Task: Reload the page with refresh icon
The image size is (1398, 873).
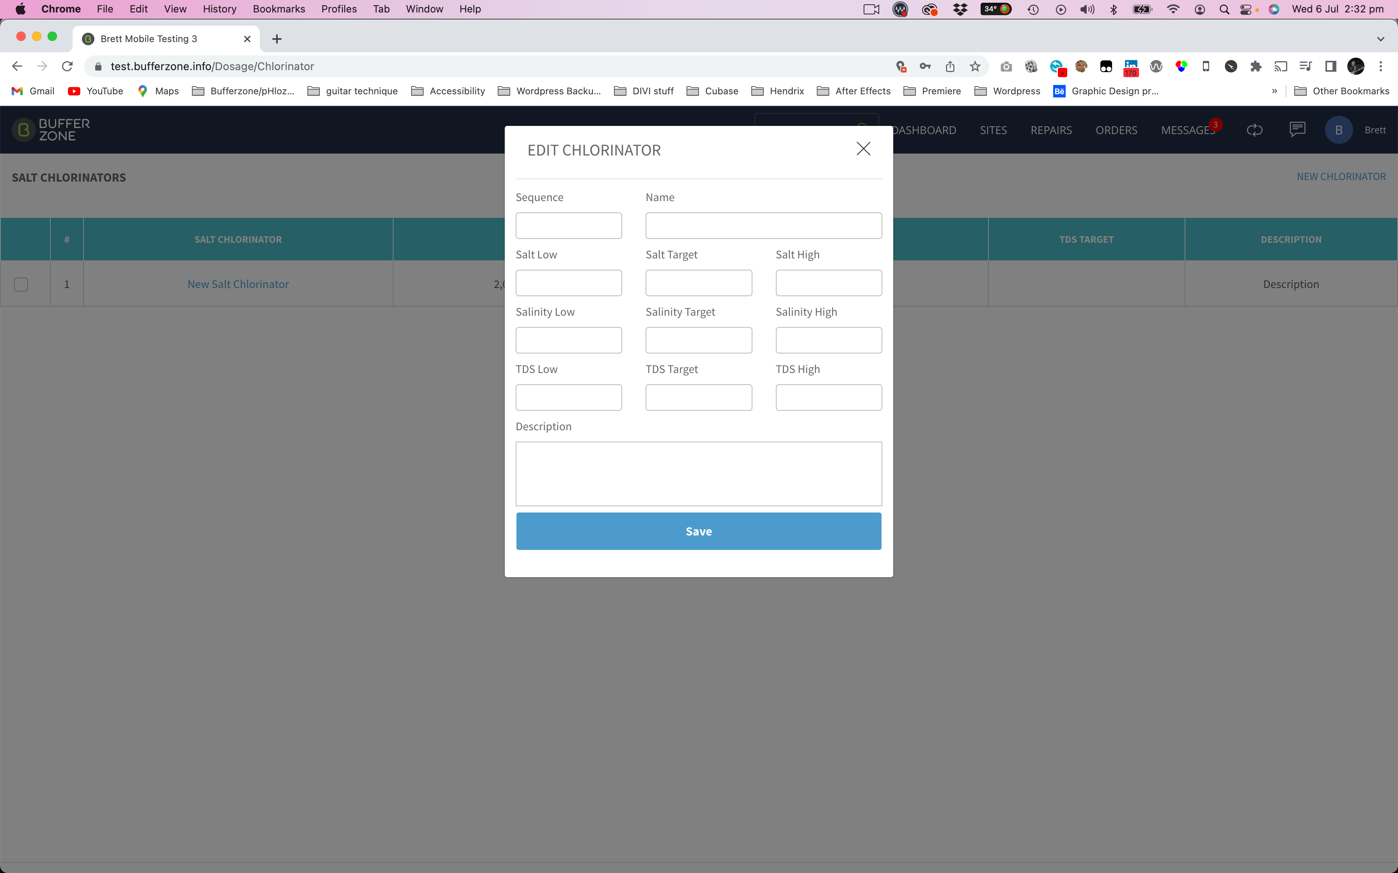Action: coord(67,66)
